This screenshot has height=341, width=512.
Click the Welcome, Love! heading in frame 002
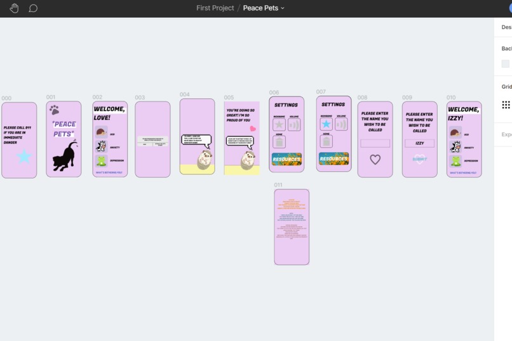tap(109, 113)
